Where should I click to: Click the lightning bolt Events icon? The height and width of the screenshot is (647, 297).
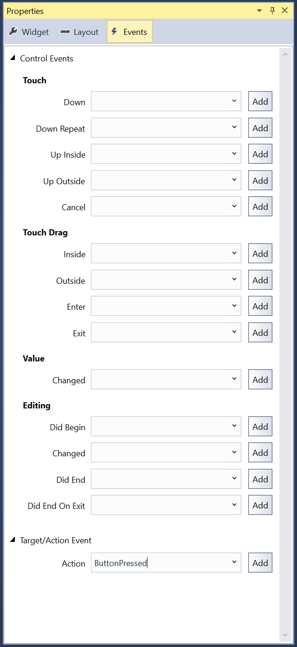tap(115, 32)
